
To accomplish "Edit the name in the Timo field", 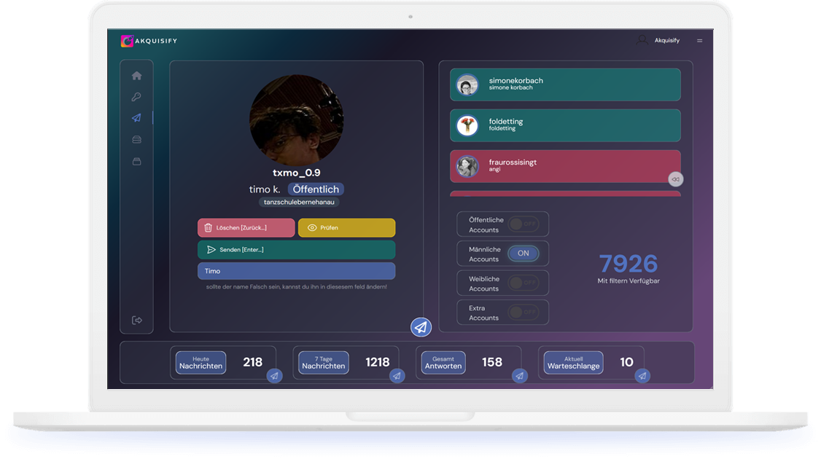I will coord(296,270).
